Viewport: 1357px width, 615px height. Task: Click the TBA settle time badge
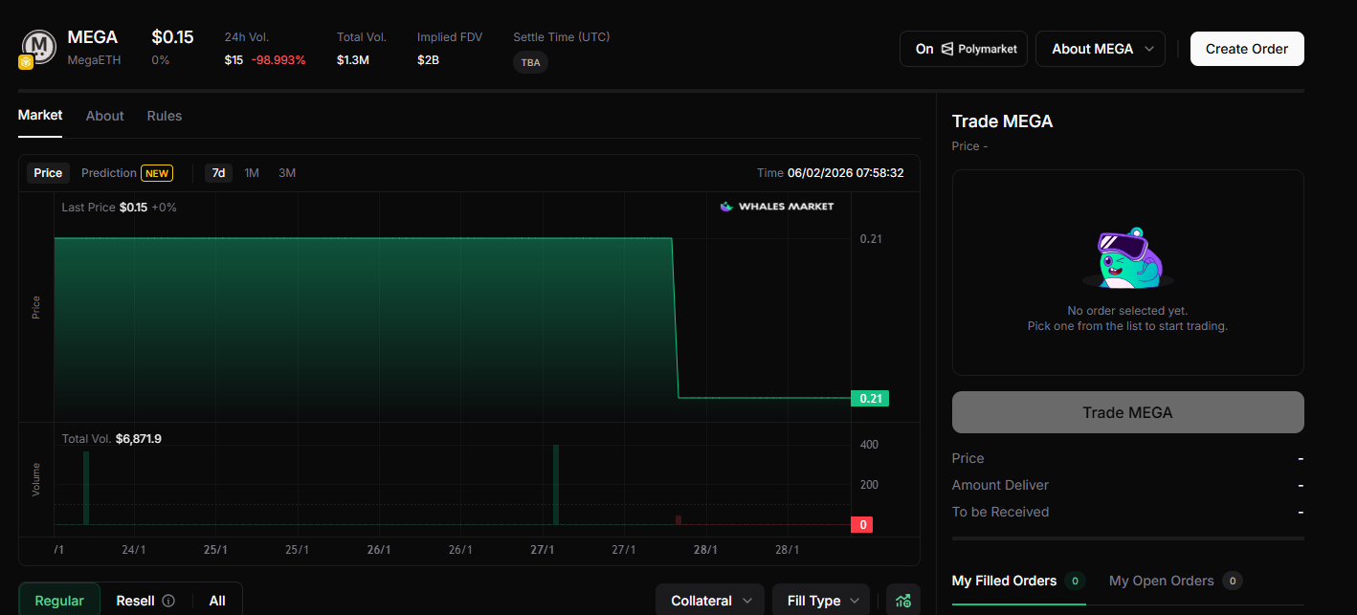[531, 62]
